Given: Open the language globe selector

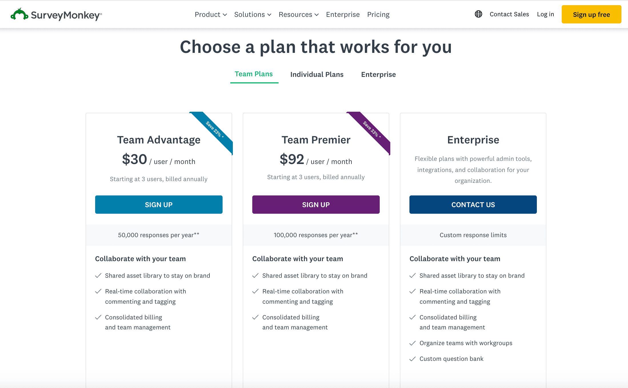Looking at the screenshot, I should [x=478, y=14].
